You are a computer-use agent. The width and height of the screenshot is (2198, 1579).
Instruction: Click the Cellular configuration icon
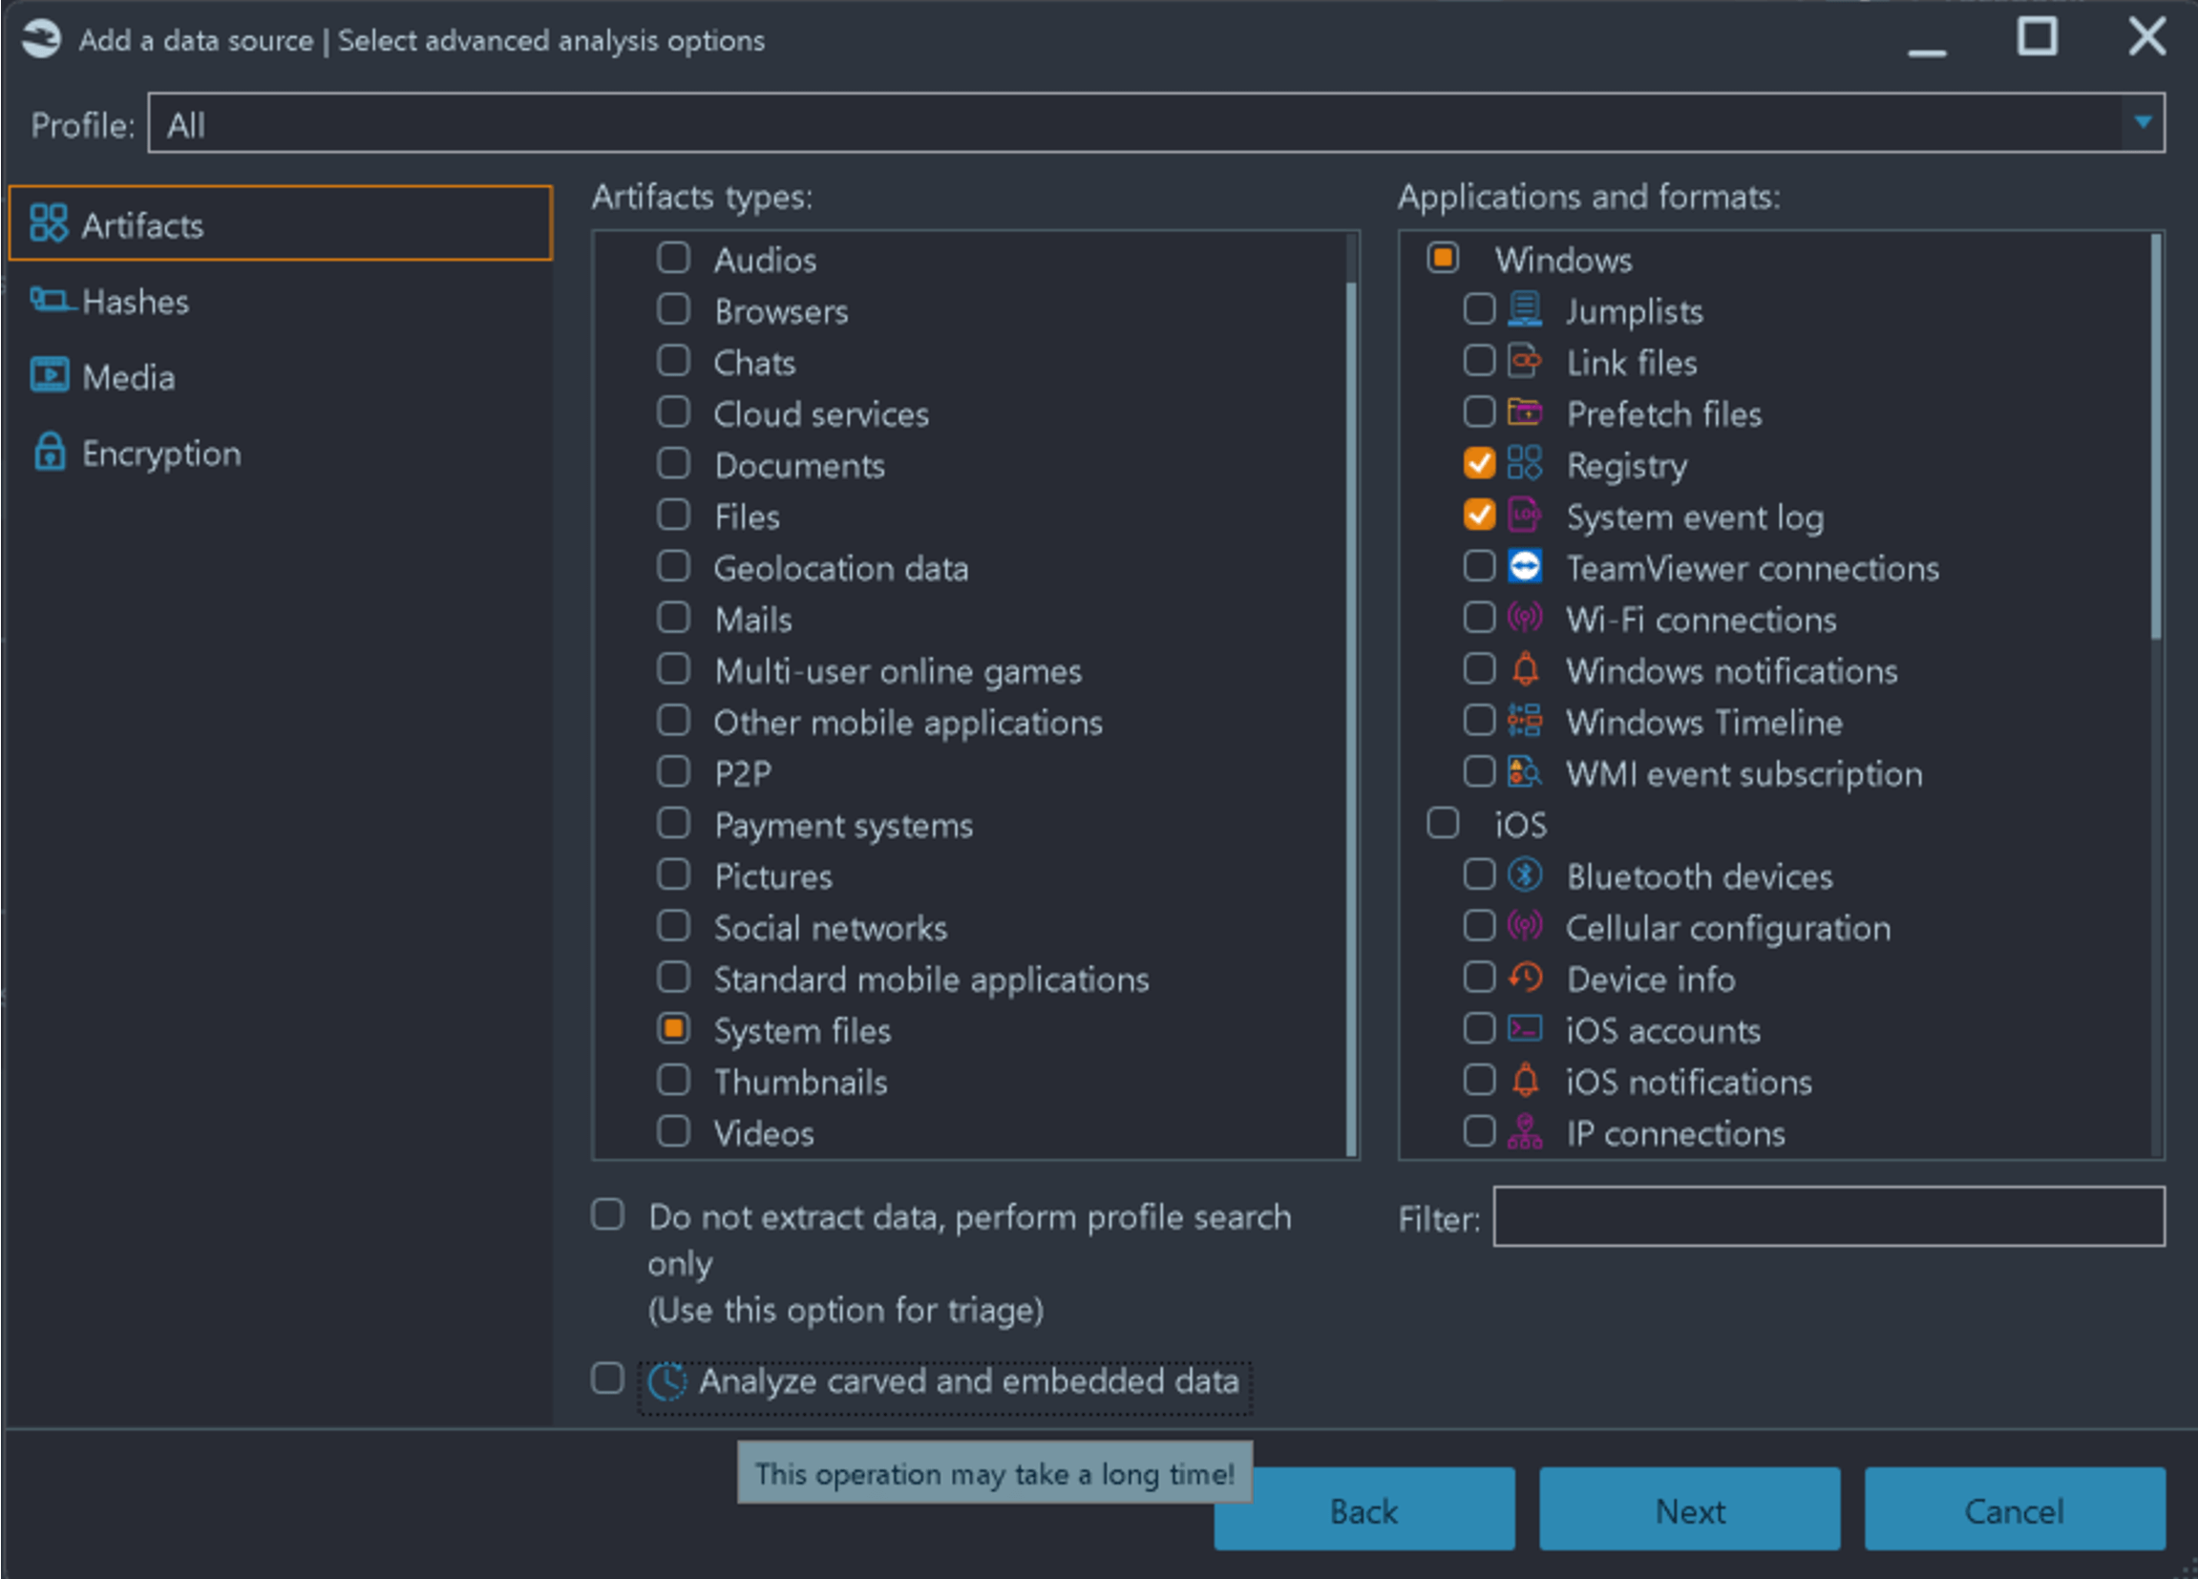click(1525, 926)
